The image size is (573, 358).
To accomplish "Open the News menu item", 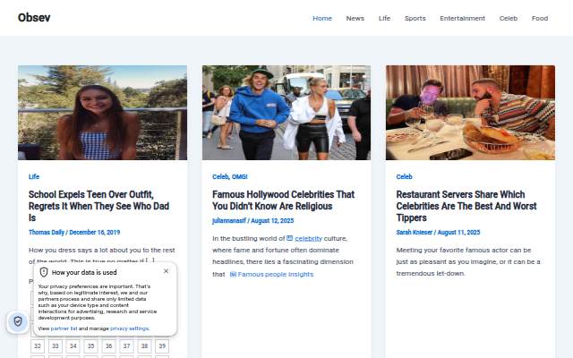I will [x=355, y=18].
